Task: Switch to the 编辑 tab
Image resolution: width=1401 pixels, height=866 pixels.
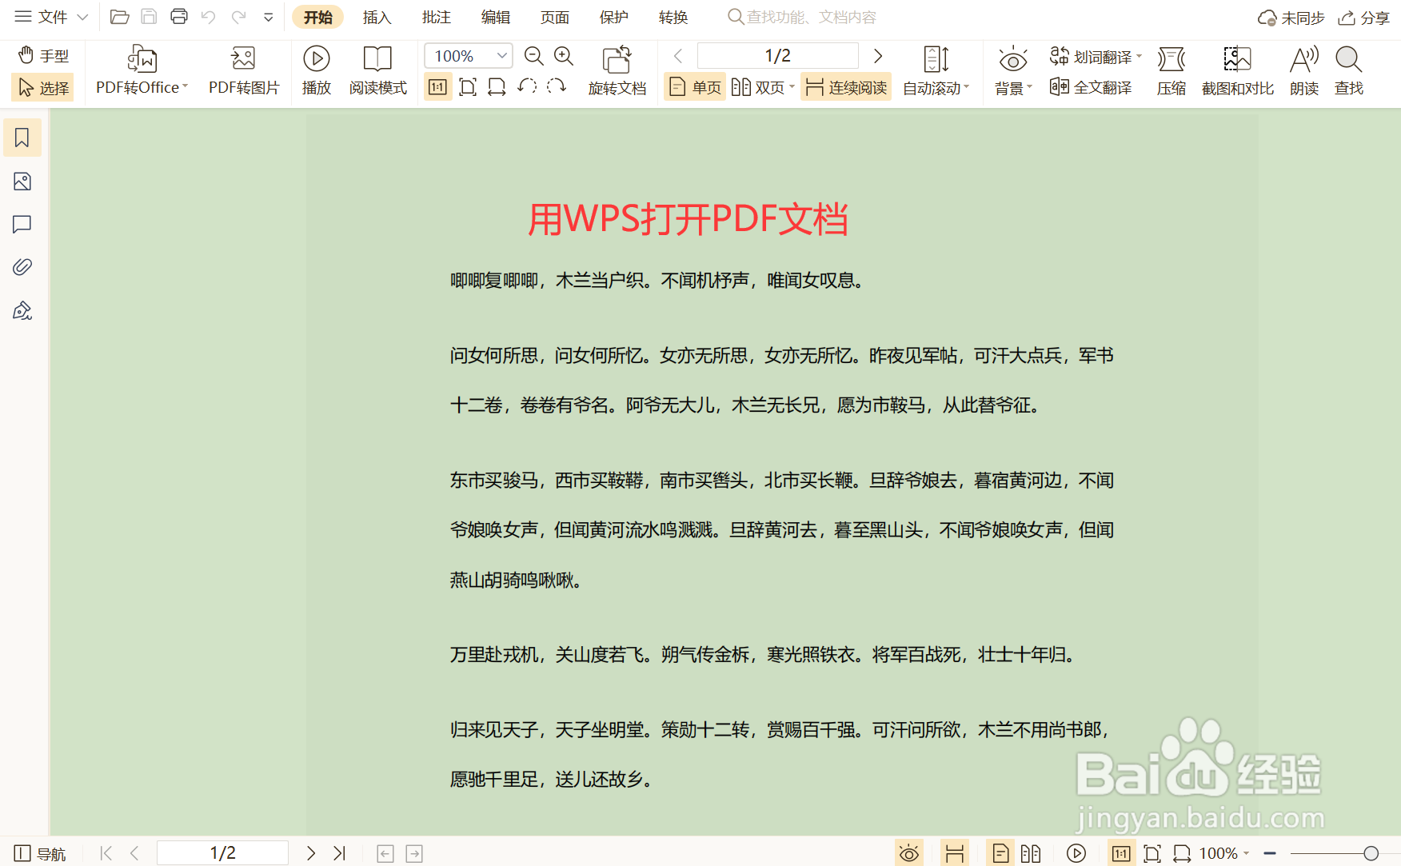Action: [x=495, y=17]
